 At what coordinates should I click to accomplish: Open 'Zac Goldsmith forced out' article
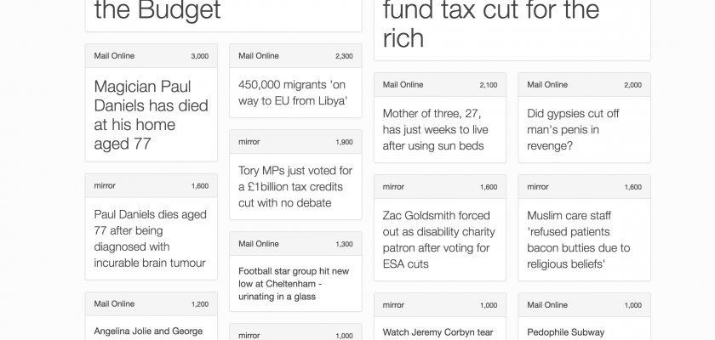(x=438, y=240)
